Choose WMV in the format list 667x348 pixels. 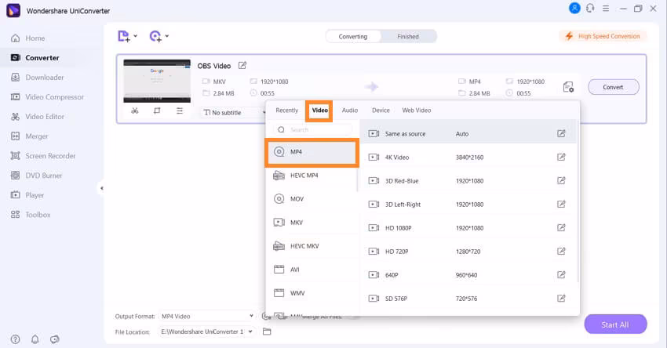(x=312, y=293)
